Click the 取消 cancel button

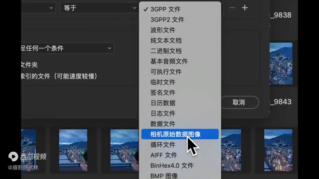[x=239, y=102]
